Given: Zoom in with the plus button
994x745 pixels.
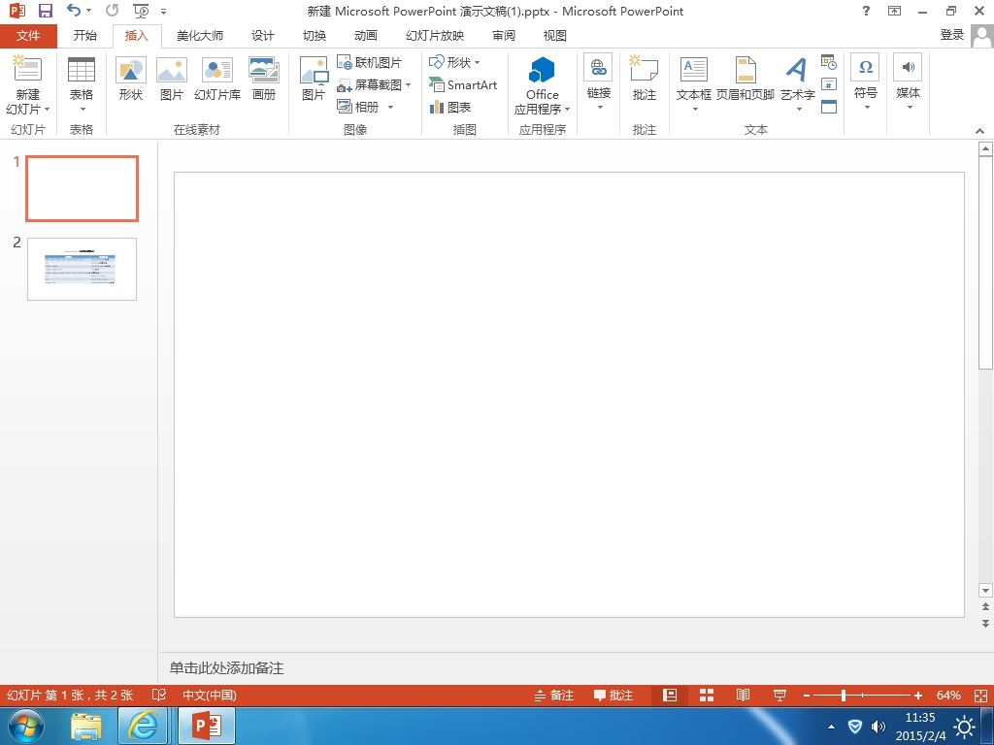Looking at the screenshot, I should (918, 696).
